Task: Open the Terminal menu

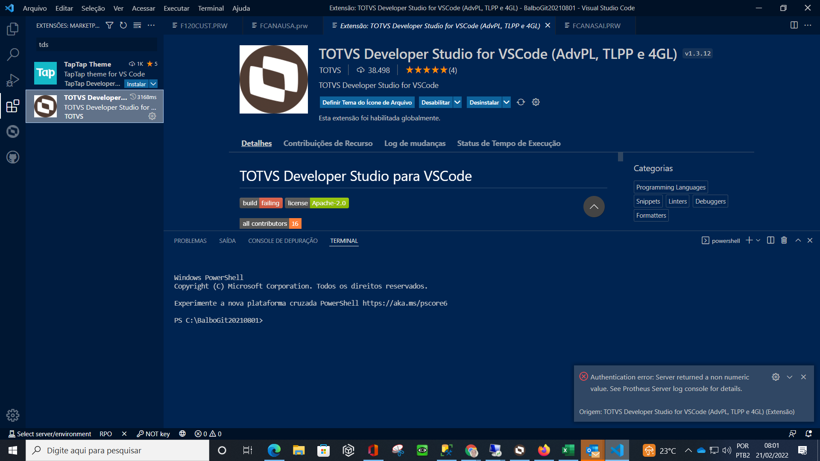Action: click(210, 8)
